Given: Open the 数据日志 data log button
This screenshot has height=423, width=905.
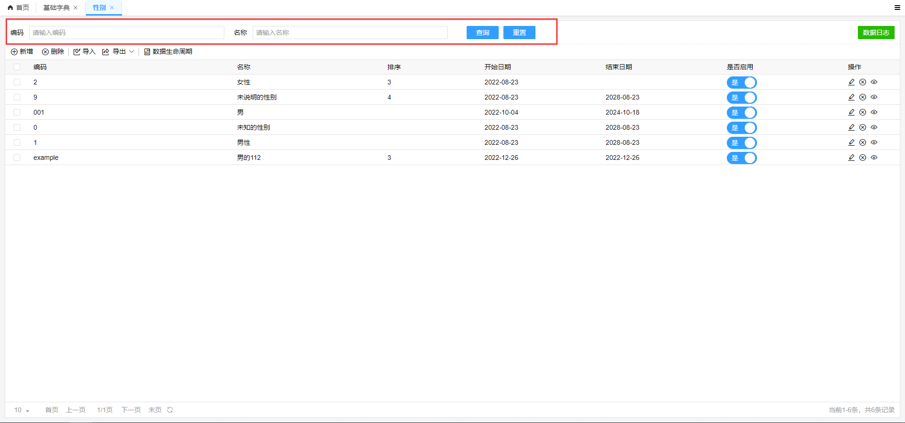Looking at the screenshot, I should (876, 33).
